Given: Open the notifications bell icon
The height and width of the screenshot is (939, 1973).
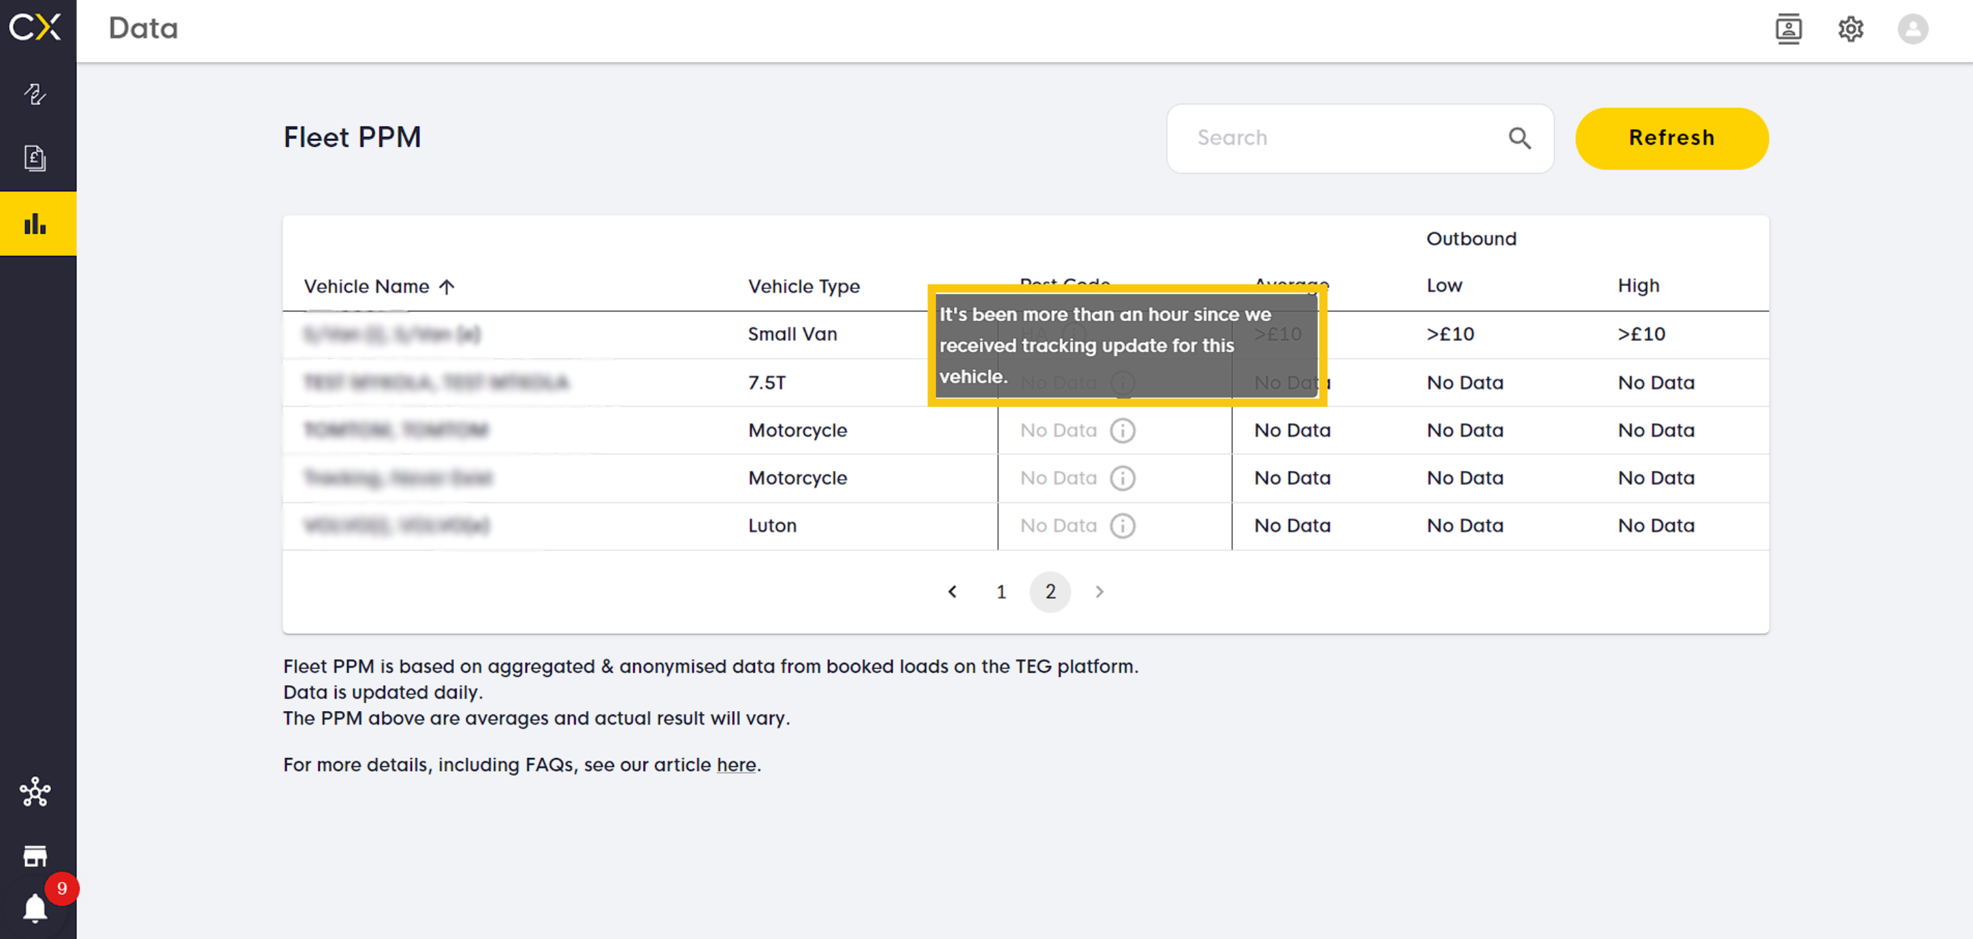Looking at the screenshot, I should (35, 908).
